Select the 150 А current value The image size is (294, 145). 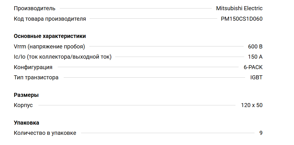[x=255, y=57]
